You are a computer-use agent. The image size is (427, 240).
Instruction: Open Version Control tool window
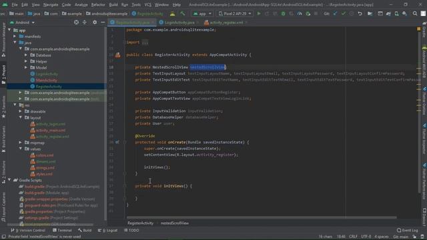(28, 230)
